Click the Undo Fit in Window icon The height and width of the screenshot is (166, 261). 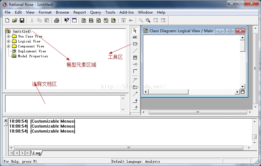tap(163, 20)
